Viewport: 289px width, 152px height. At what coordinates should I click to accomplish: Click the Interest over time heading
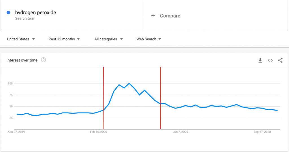point(22,60)
